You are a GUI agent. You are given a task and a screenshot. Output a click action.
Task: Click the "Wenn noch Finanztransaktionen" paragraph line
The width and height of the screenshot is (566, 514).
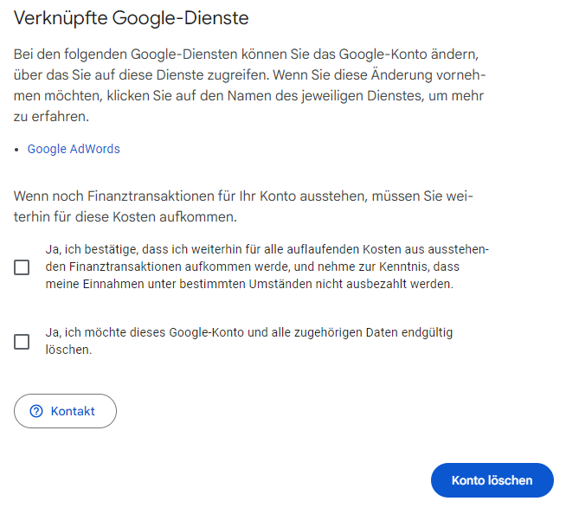pos(243,196)
